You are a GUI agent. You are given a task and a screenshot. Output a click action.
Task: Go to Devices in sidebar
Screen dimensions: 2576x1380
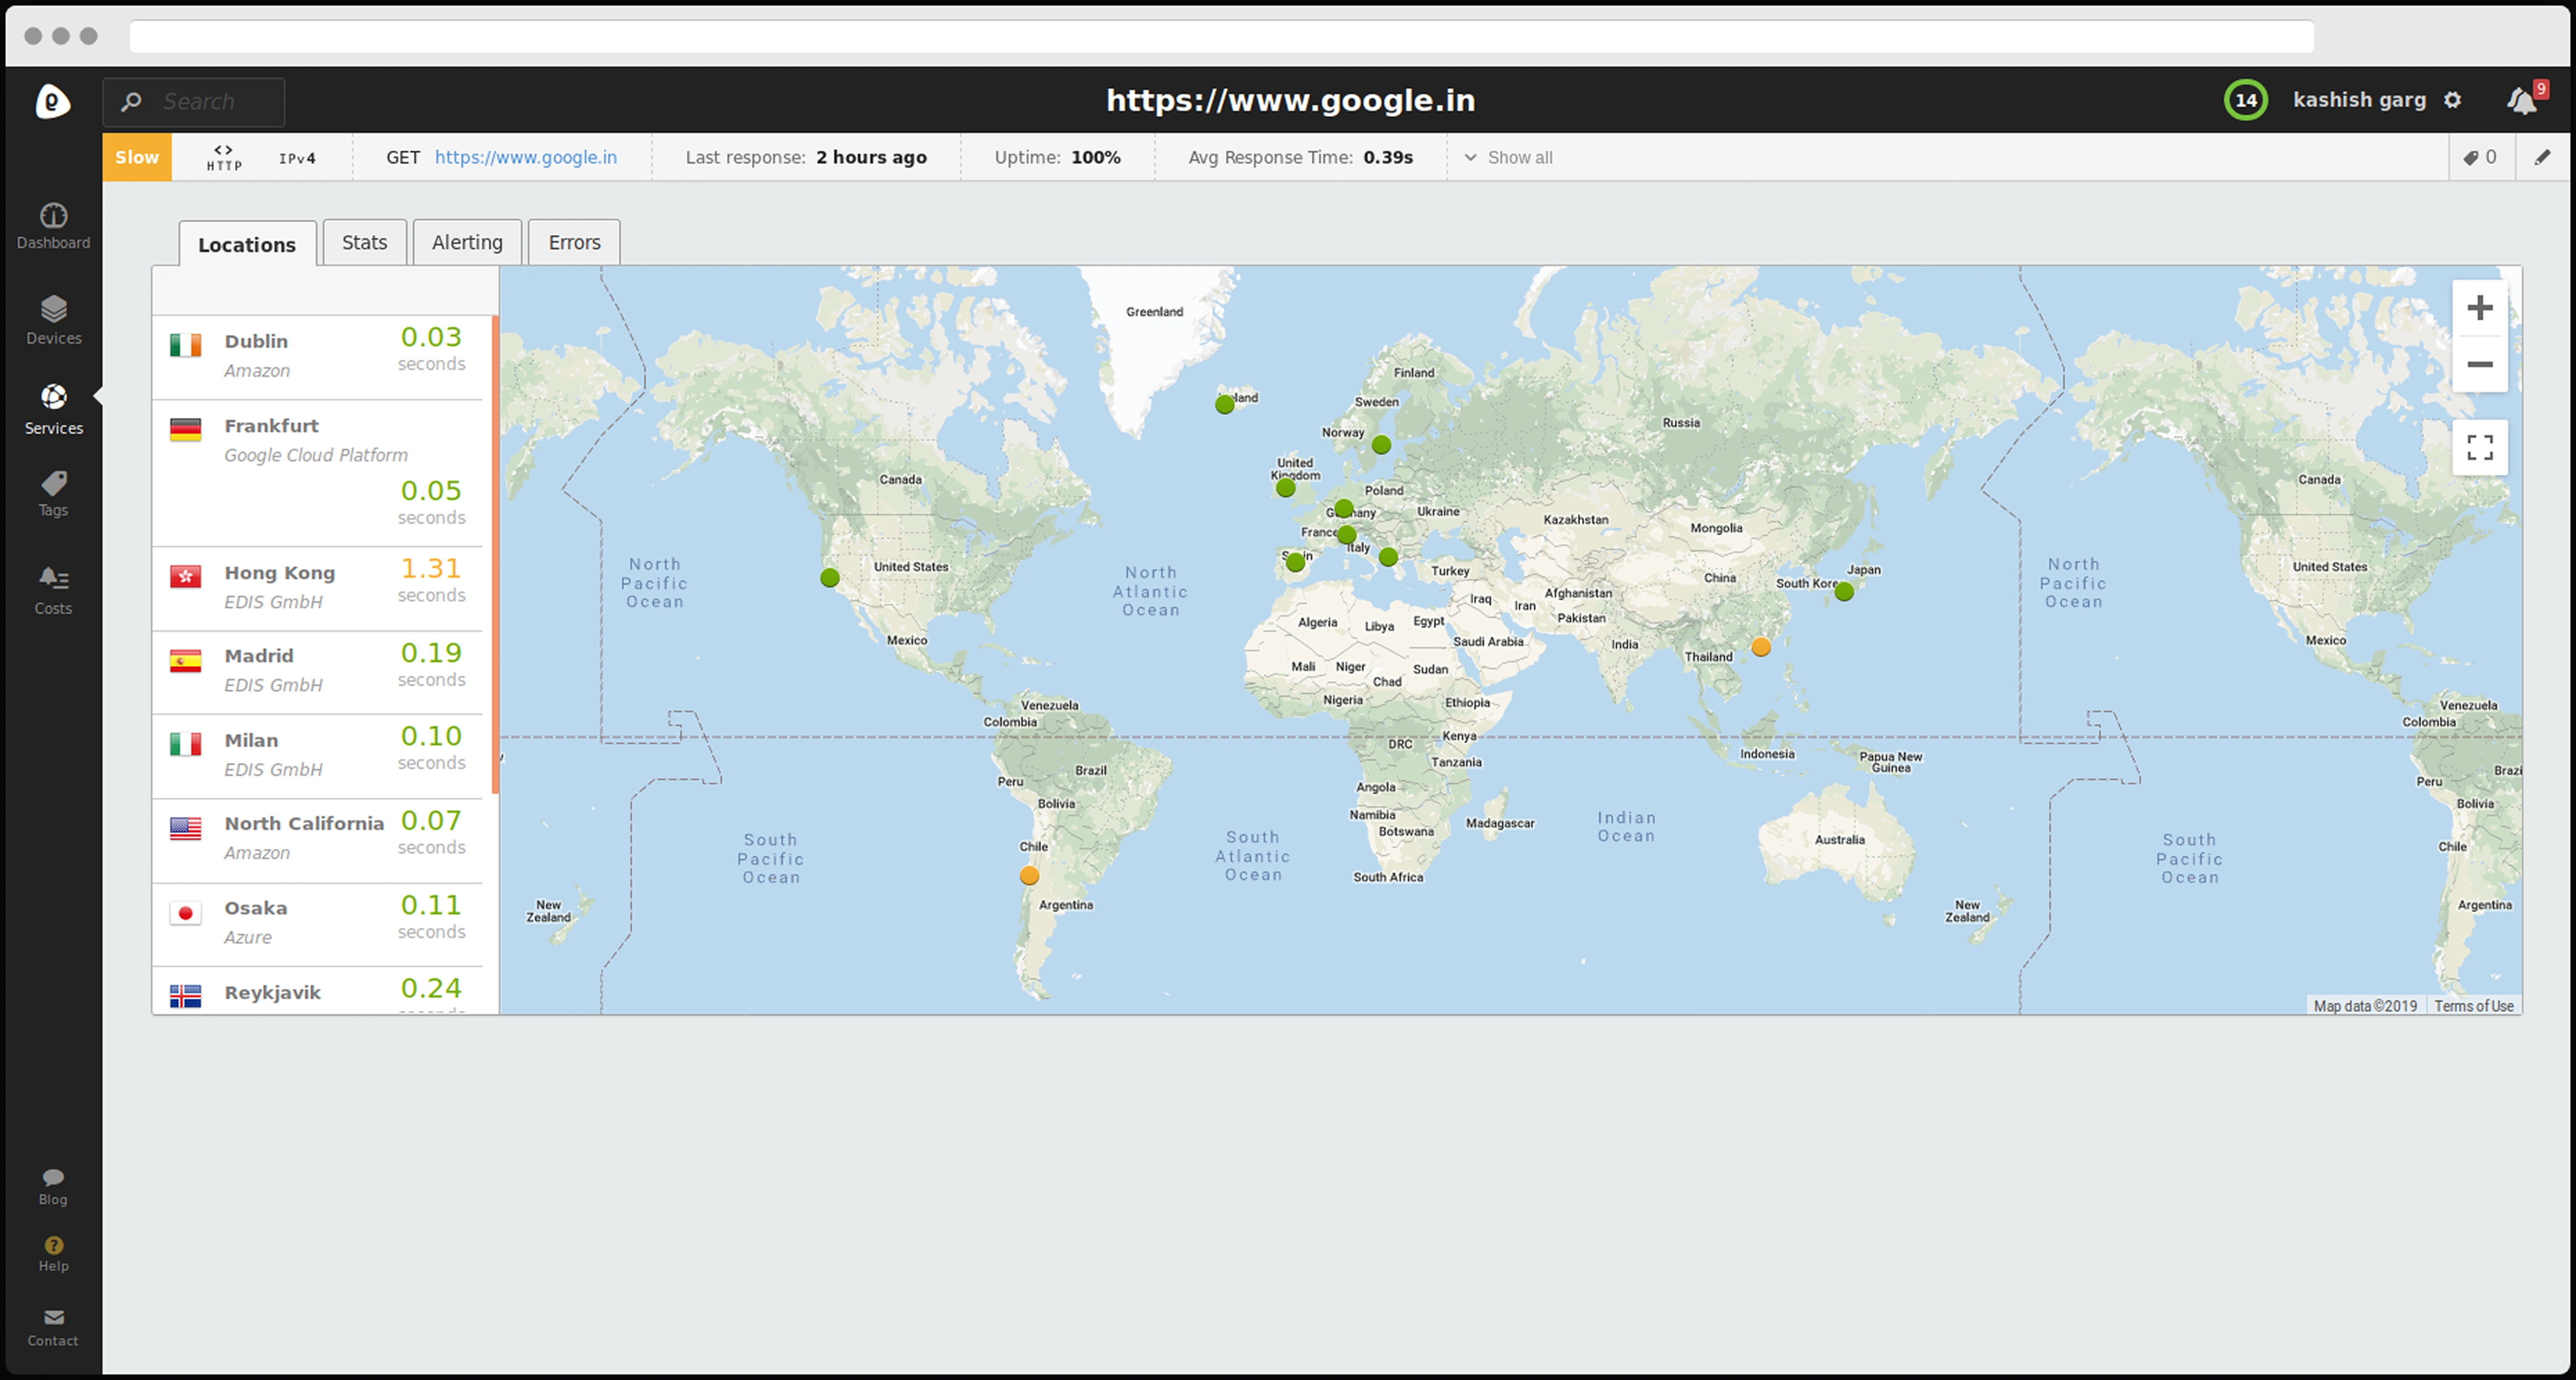tap(53, 319)
